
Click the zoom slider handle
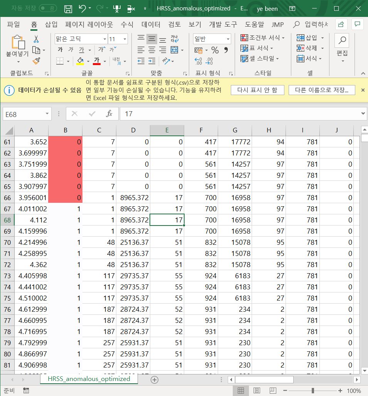coord(313,391)
